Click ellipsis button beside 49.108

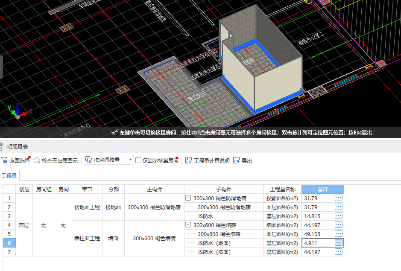339,234
